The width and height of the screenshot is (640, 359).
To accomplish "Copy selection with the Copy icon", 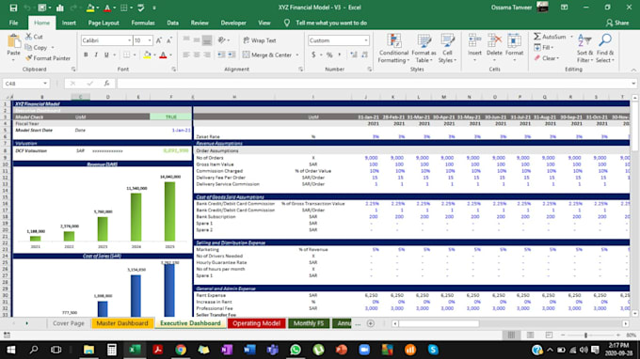I will pyautogui.click(x=28, y=48).
